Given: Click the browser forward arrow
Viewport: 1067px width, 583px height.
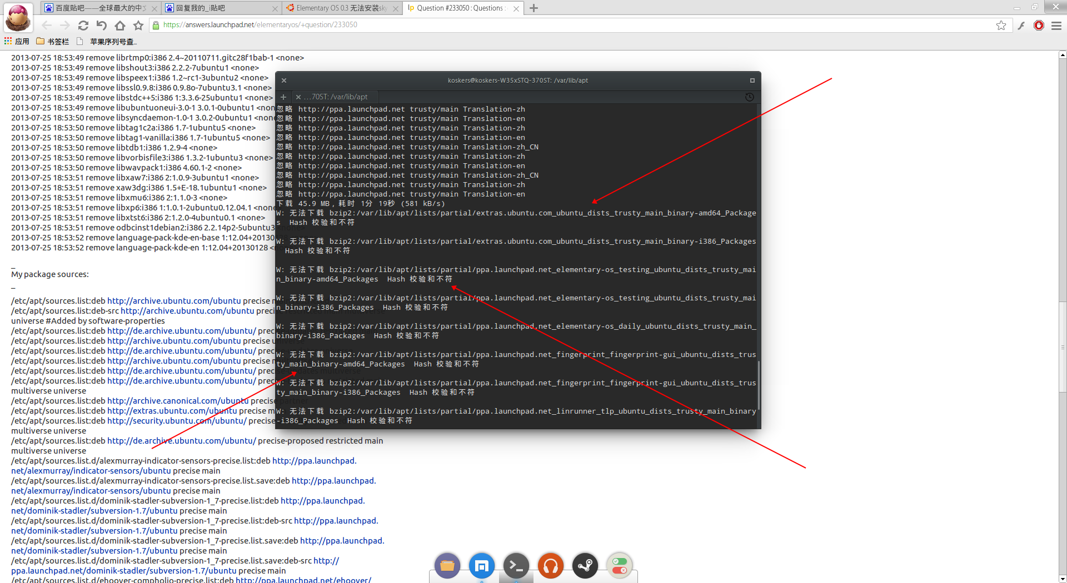Looking at the screenshot, I should point(65,25).
